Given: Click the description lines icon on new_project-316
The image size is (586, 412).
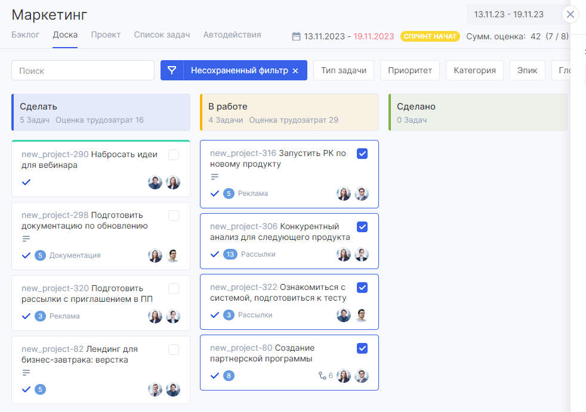Looking at the screenshot, I should pyautogui.click(x=215, y=177).
